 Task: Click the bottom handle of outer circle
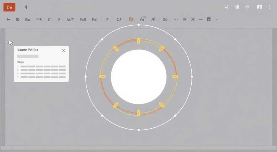pyautogui.click(x=139, y=130)
